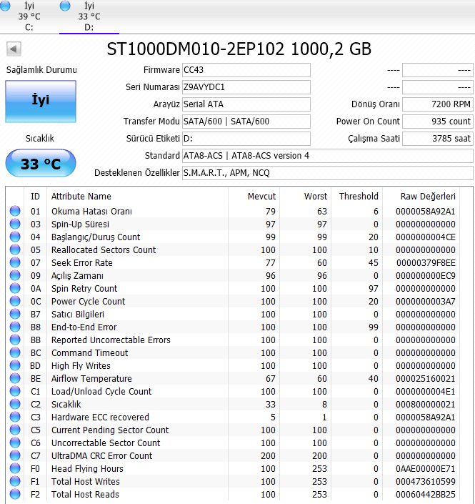Viewport: 475px width, 504px height.
Task: Click status icon for Head Flying Hours
Action: (15, 468)
